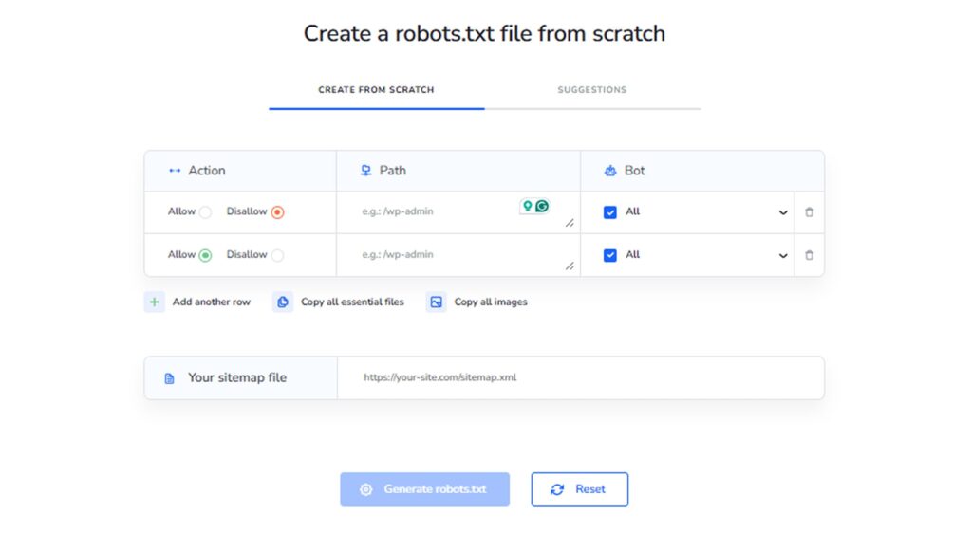972x550 pixels.
Task: Click the Copy all images picture icon
Action: 436,302
